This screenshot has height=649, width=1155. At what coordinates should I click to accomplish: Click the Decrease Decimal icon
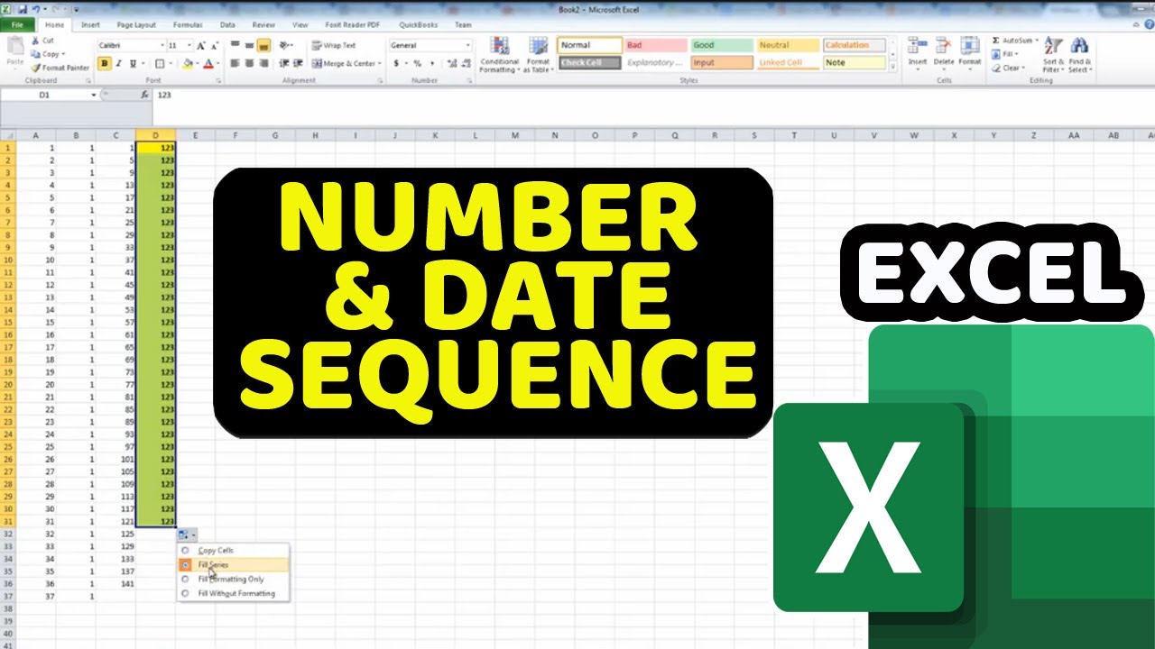tap(465, 63)
